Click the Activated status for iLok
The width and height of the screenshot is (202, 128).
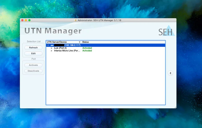87,48
